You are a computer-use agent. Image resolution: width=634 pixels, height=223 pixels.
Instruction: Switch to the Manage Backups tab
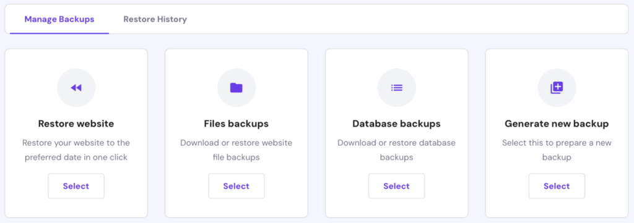click(x=59, y=19)
